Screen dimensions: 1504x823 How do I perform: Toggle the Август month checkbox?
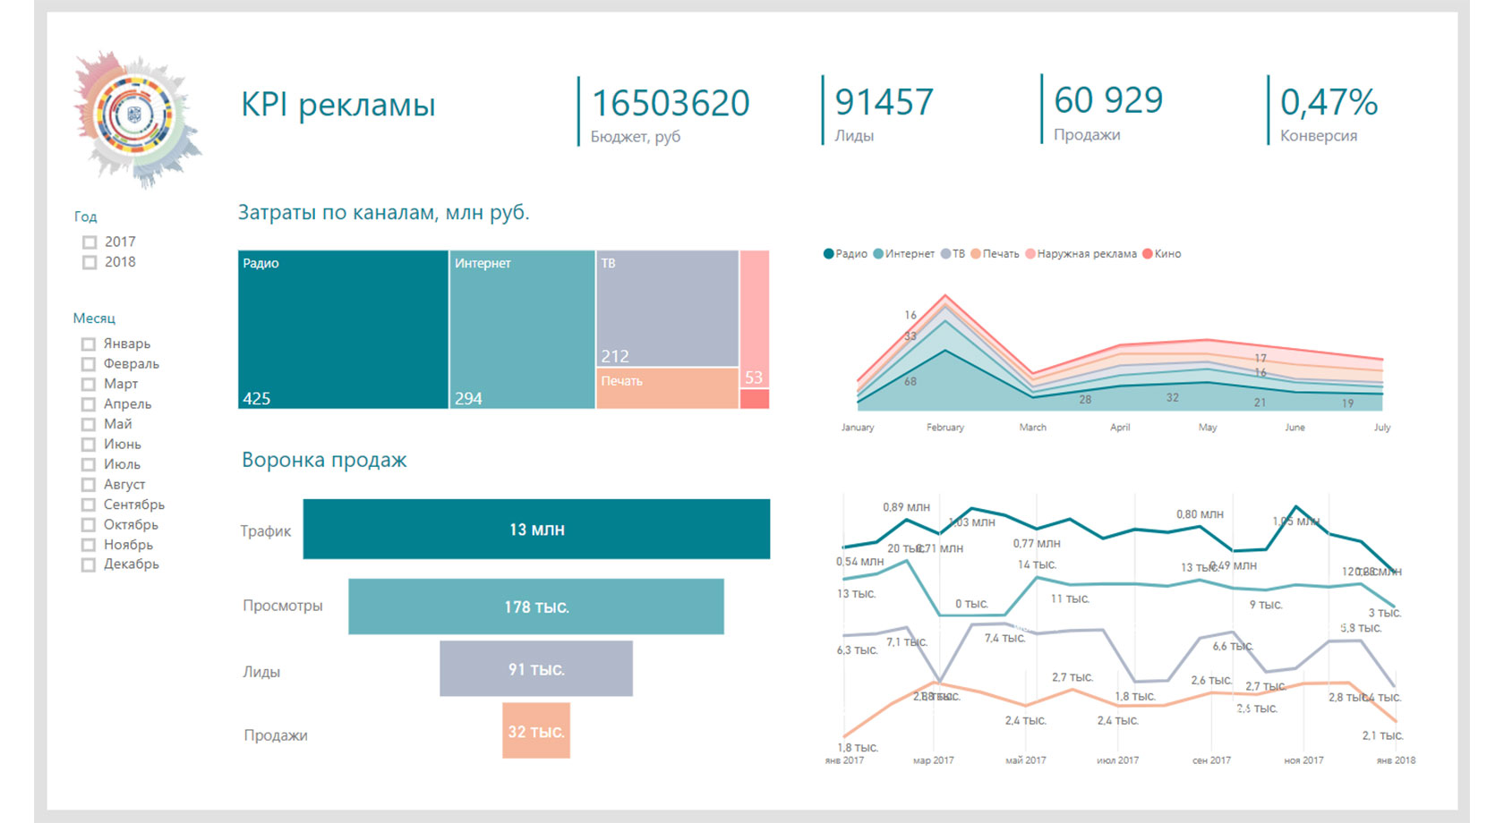(x=88, y=485)
